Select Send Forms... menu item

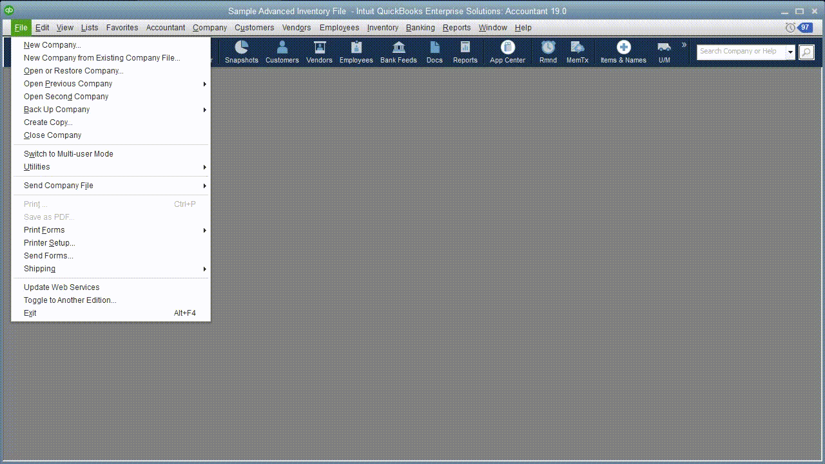pyautogui.click(x=111, y=256)
